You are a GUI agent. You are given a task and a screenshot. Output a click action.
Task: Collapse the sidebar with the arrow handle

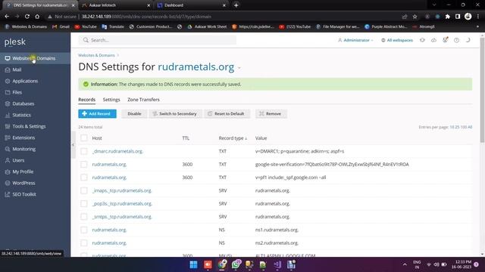click(x=73, y=144)
